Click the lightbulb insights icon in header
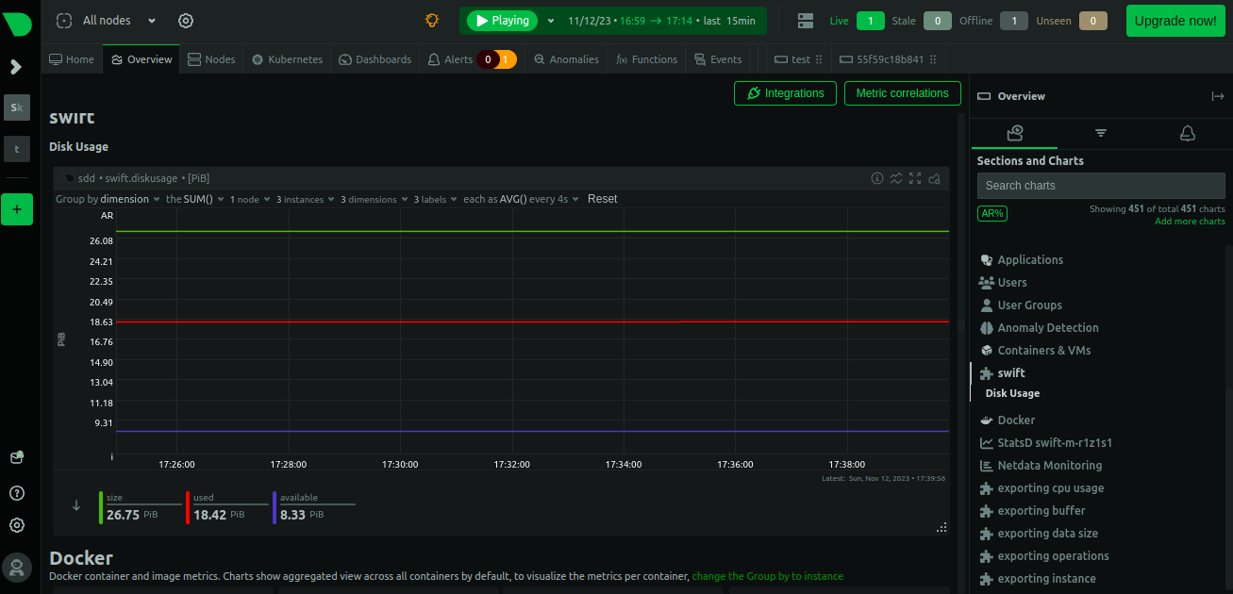 pyautogui.click(x=432, y=20)
